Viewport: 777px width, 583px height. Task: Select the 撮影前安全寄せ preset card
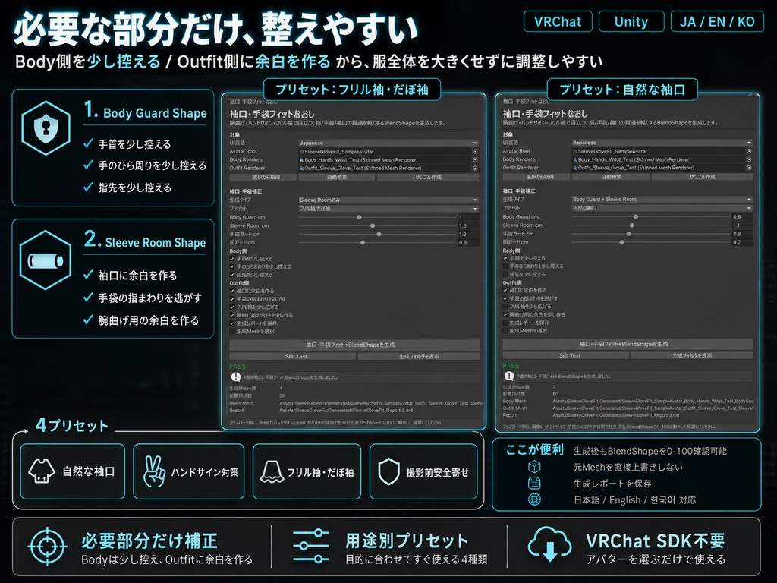pyautogui.click(x=423, y=471)
